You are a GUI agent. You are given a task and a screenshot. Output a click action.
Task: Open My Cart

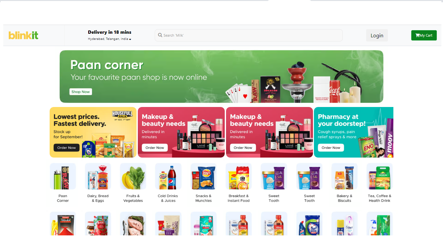[x=424, y=35]
